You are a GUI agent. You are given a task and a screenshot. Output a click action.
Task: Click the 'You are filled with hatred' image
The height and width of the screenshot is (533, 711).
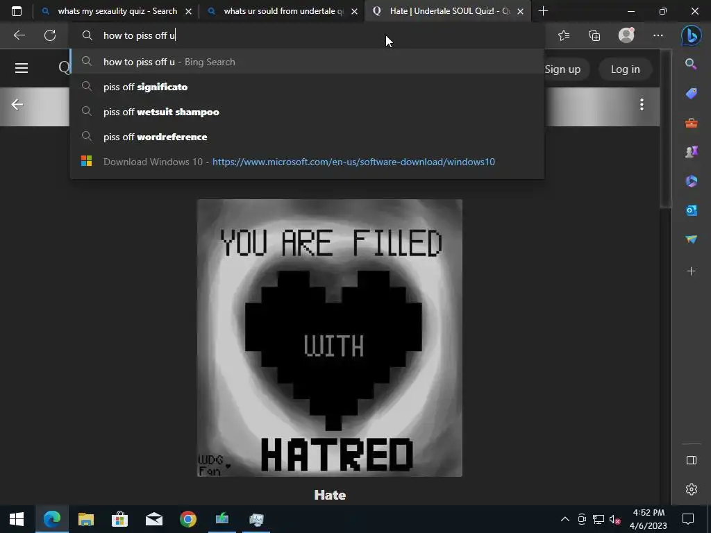(330, 338)
